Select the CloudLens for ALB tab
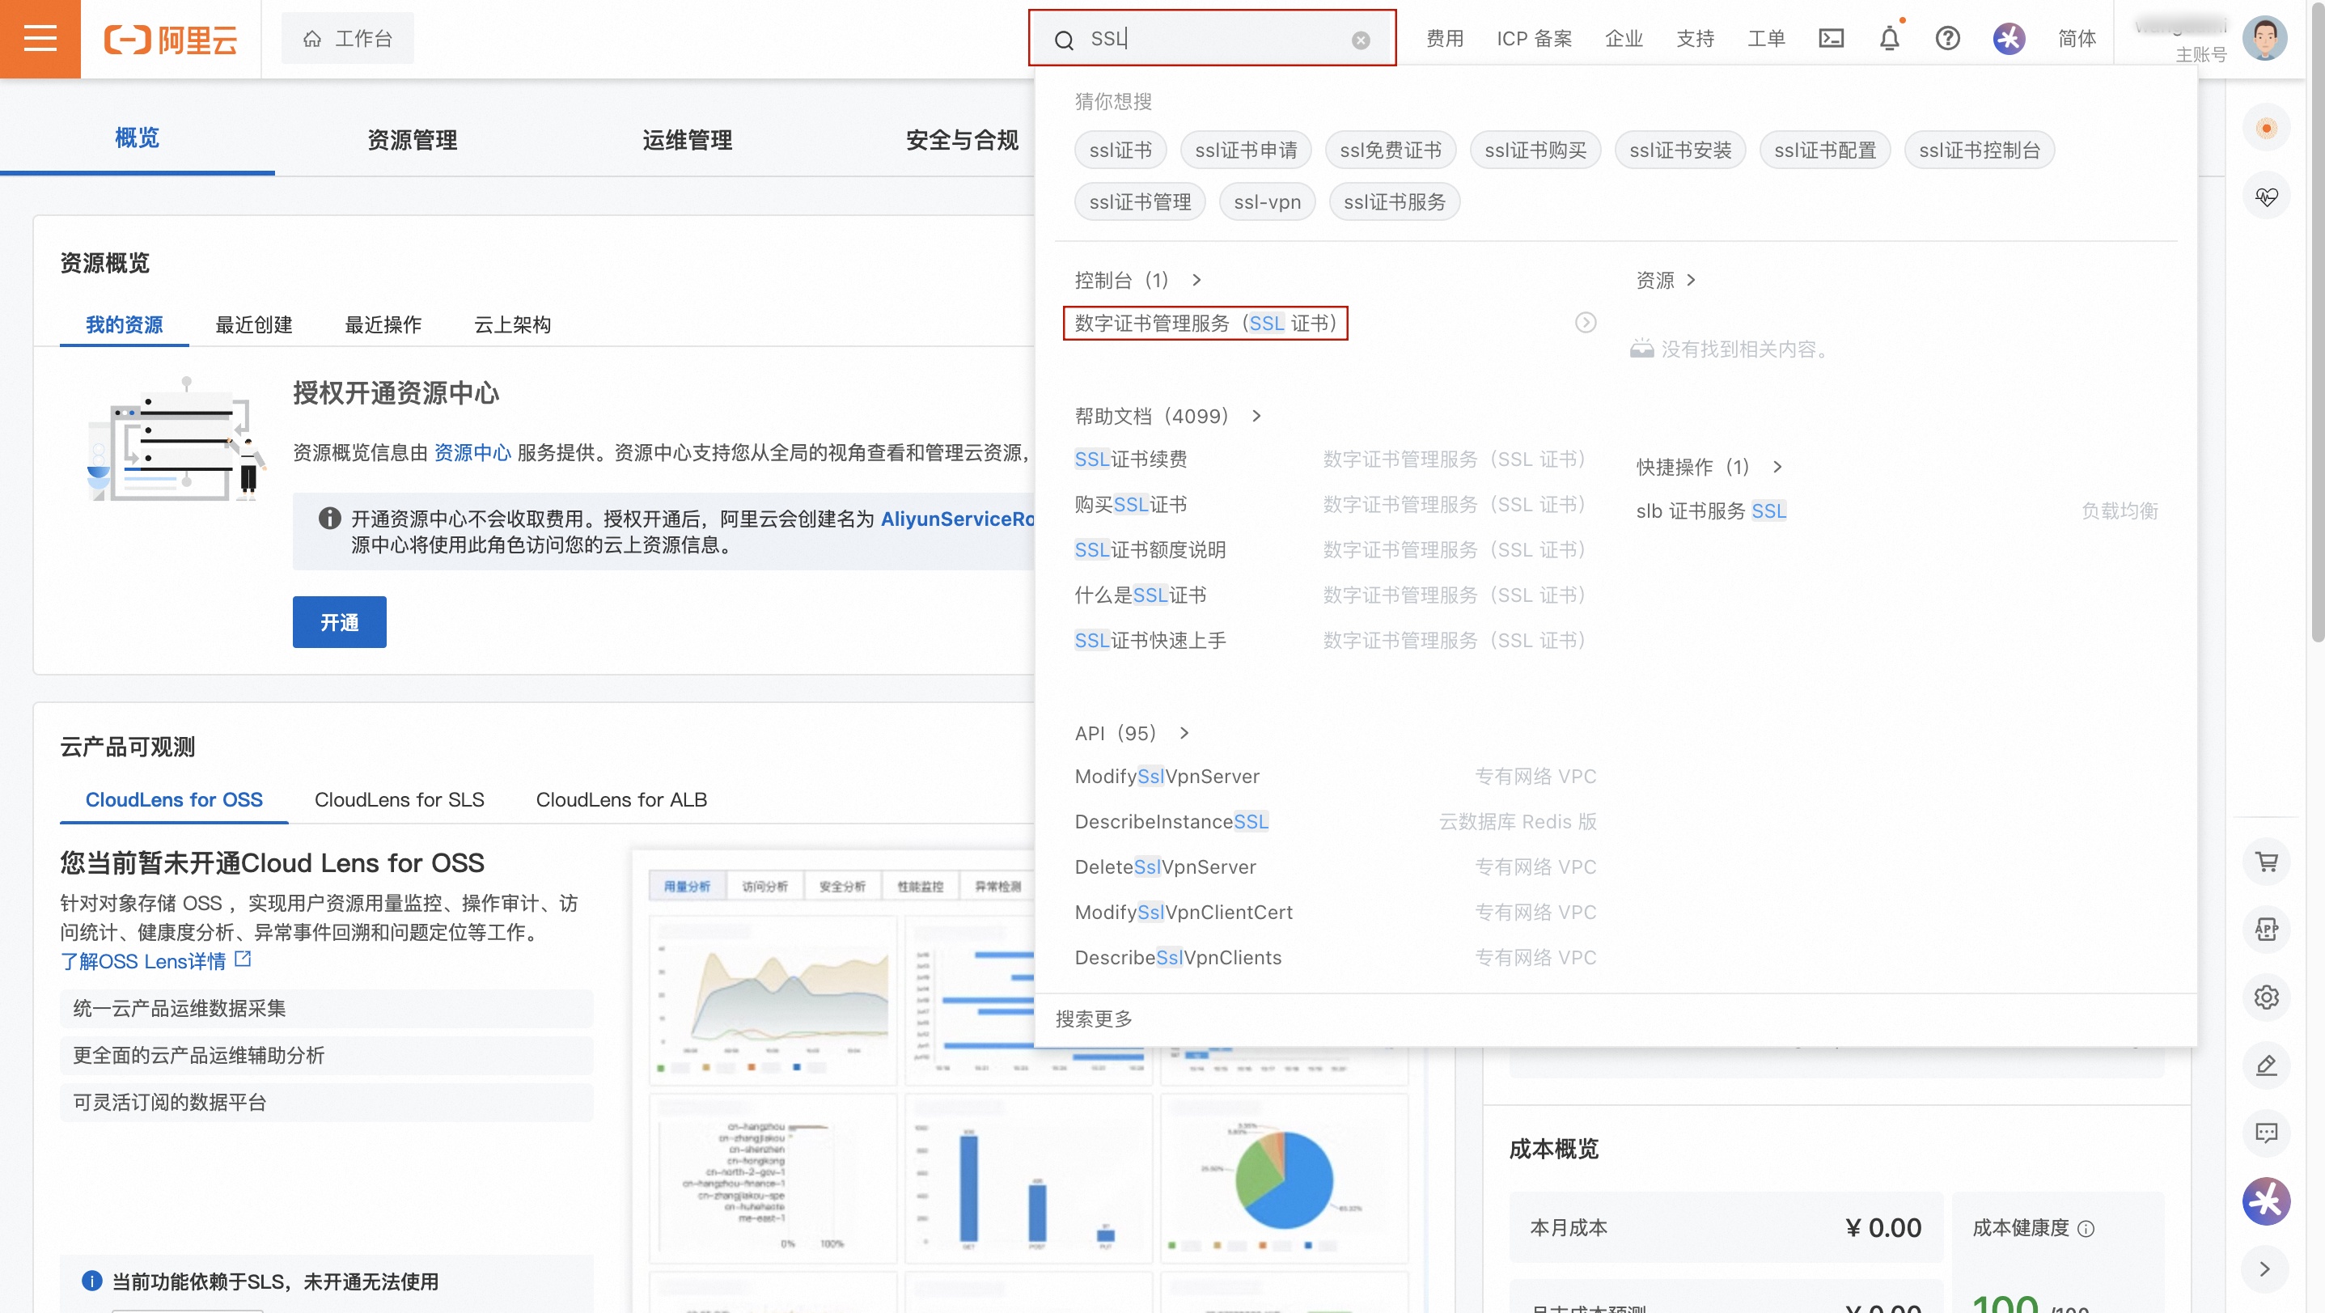Viewport: 2325px width, 1313px height. tap(621, 799)
